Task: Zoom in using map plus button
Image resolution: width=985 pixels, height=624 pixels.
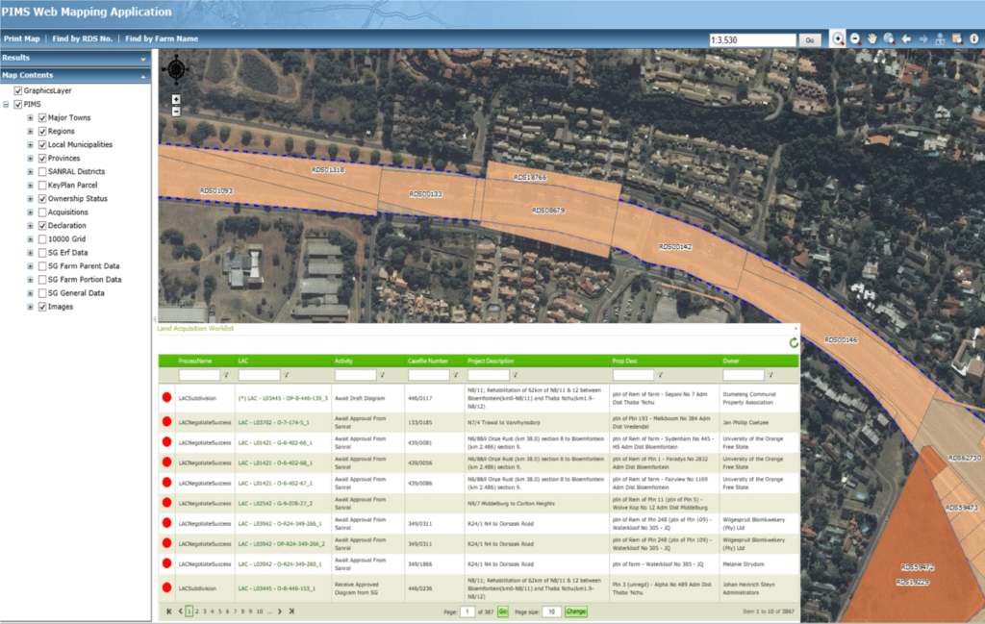Action: pos(176,99)
